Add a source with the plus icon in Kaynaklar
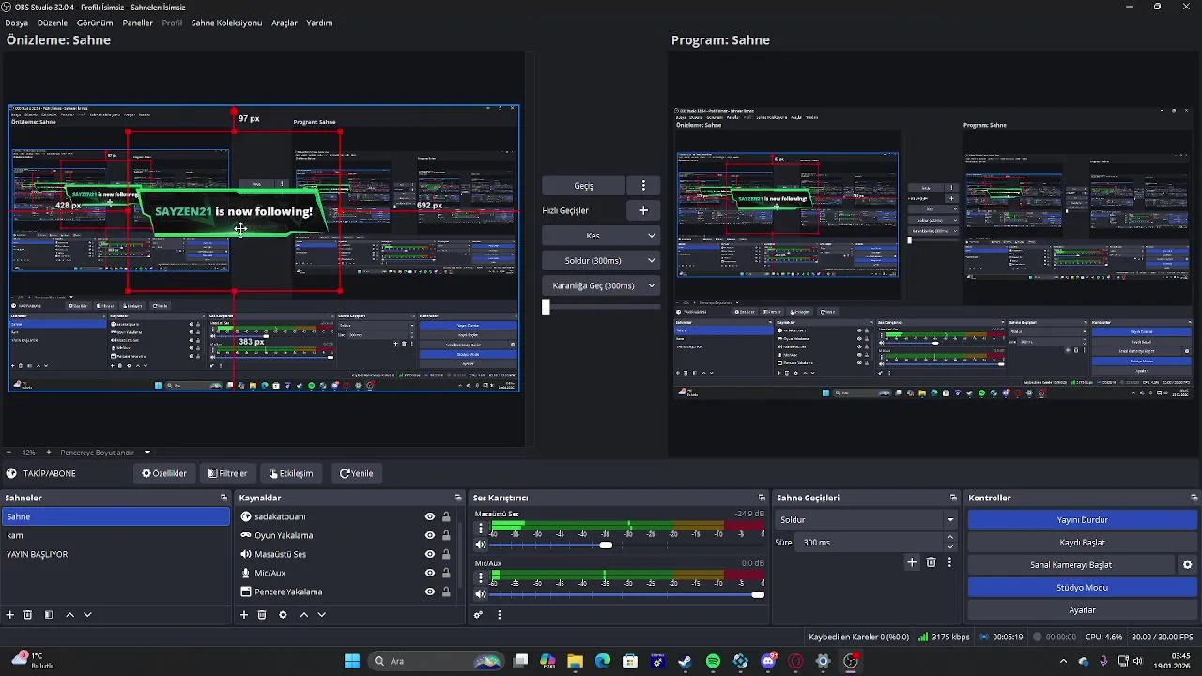 click(x=244, y=615)
